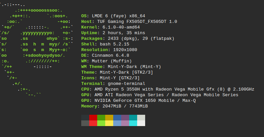Click the green 'Kernel' label
The image size is (264, 137).
coord(89,27)
